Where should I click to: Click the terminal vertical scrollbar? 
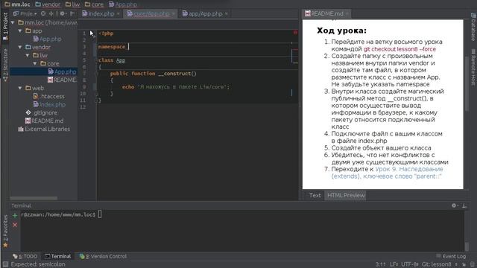click(x=467, y=246)
